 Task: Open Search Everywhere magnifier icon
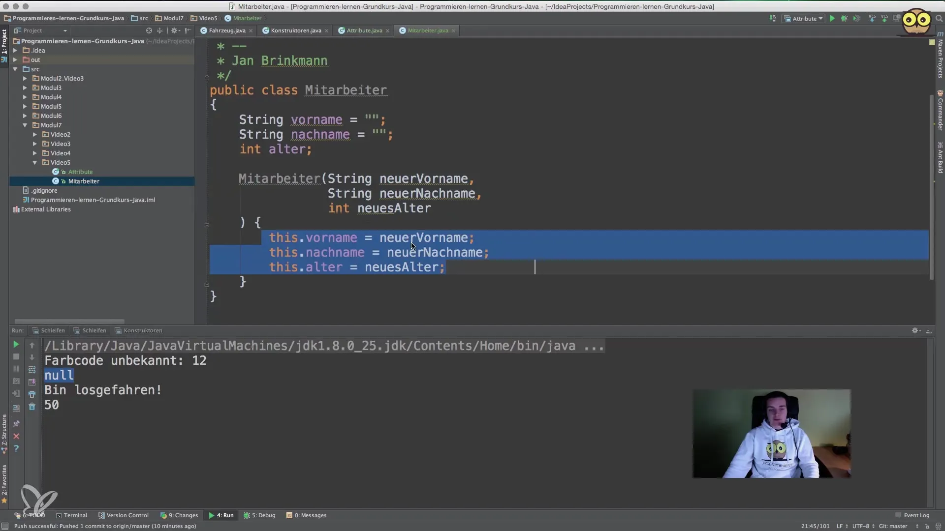[939, 18]
